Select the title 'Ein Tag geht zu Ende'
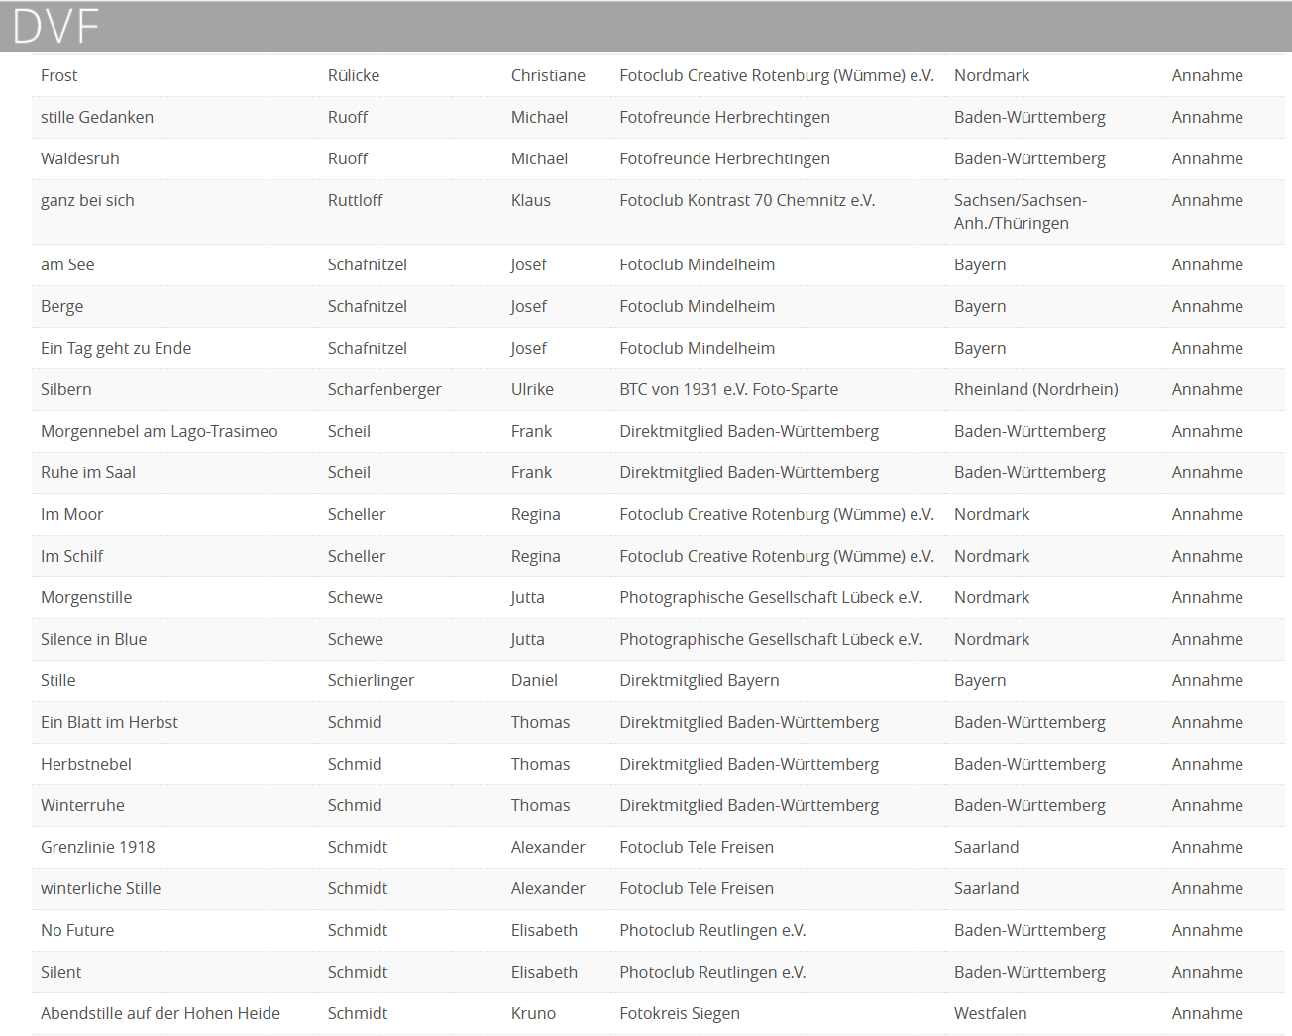The width and height of the screenshot is (1292, 1036). pyautogui.click(x=116, y=348)
